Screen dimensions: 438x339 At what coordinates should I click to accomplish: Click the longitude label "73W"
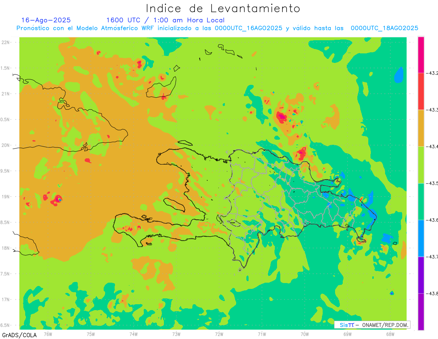click(x=176, y=334)
